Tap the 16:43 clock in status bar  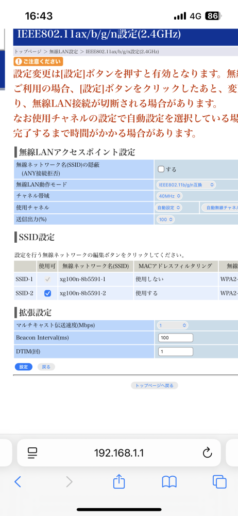click(39, 16)
